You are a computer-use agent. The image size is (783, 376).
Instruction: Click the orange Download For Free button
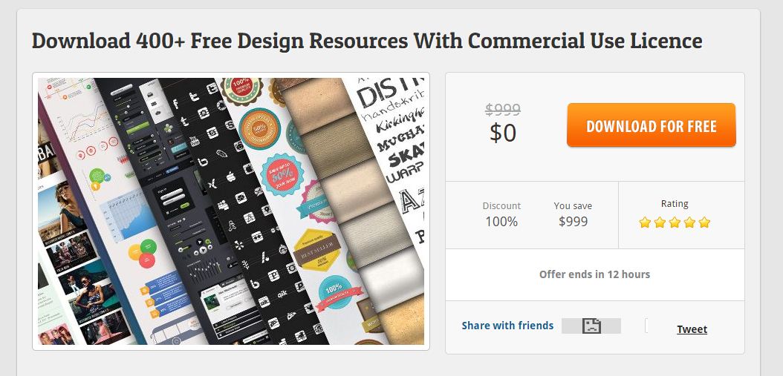point(651,125)
